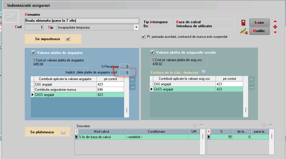
Task: Click minus icon above percentage table
Action: (x=271, y=125)
